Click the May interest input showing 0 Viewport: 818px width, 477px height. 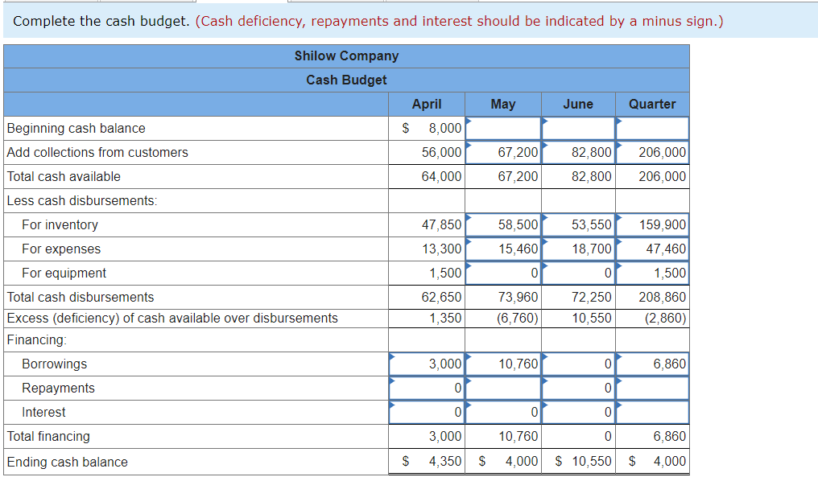(x=501, y=412)
